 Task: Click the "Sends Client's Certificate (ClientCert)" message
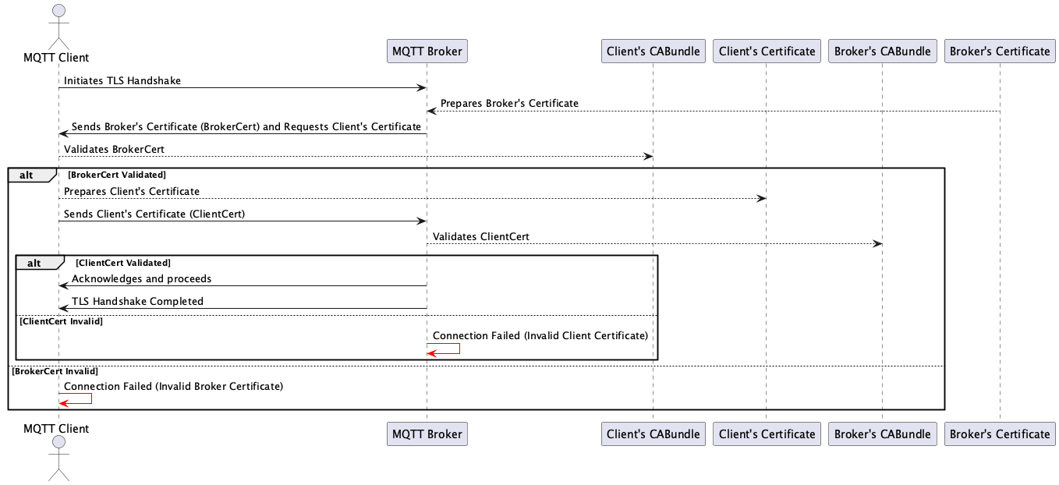tap(154, 214)
